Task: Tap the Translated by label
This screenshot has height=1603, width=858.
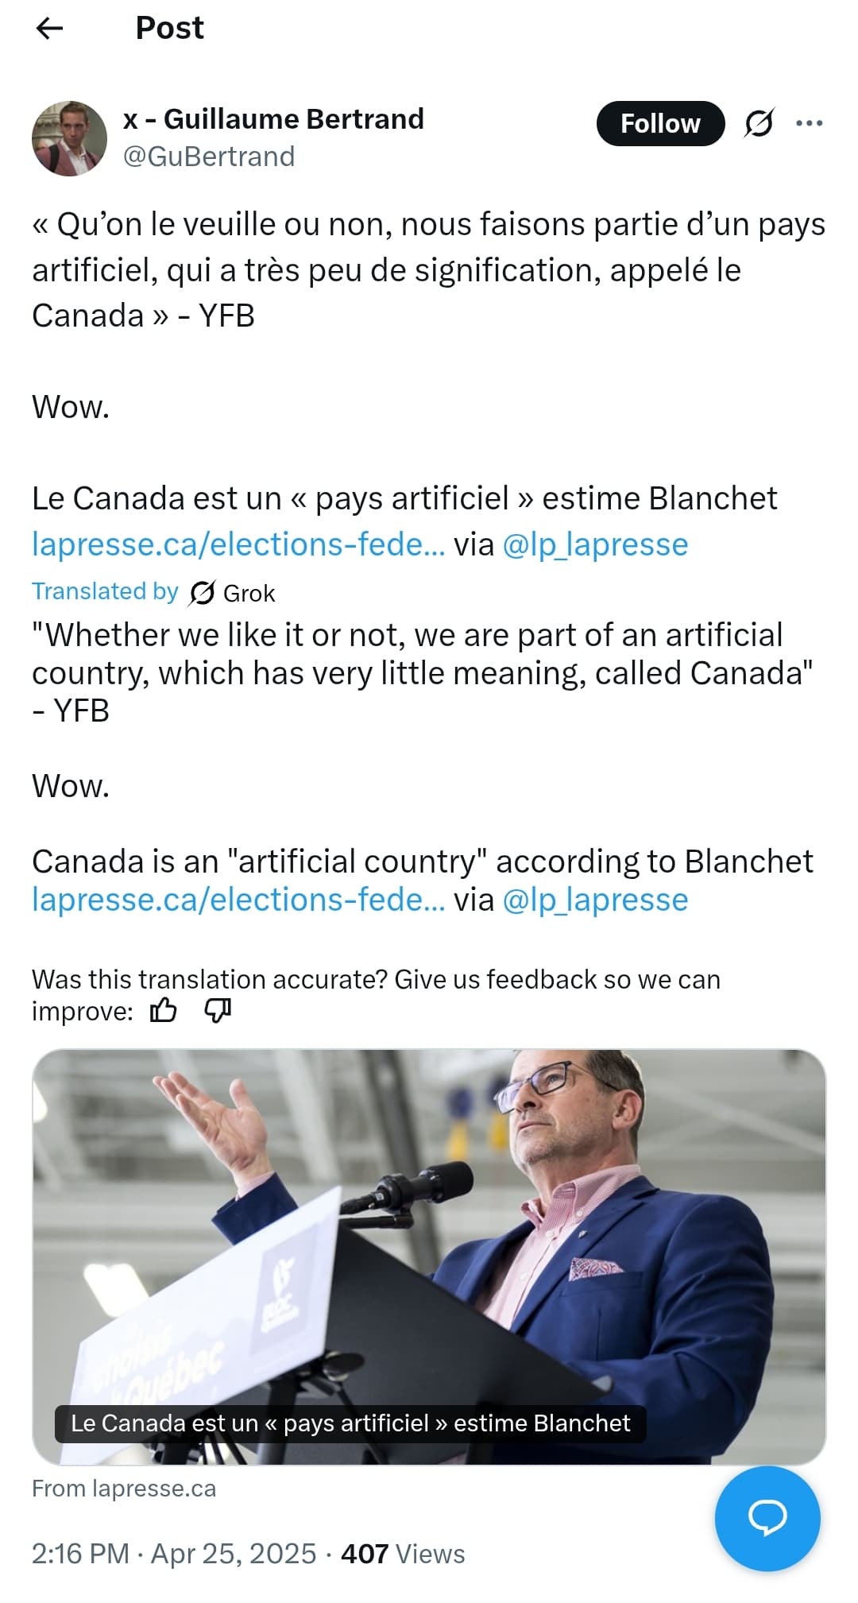Action: click(105, 591)
